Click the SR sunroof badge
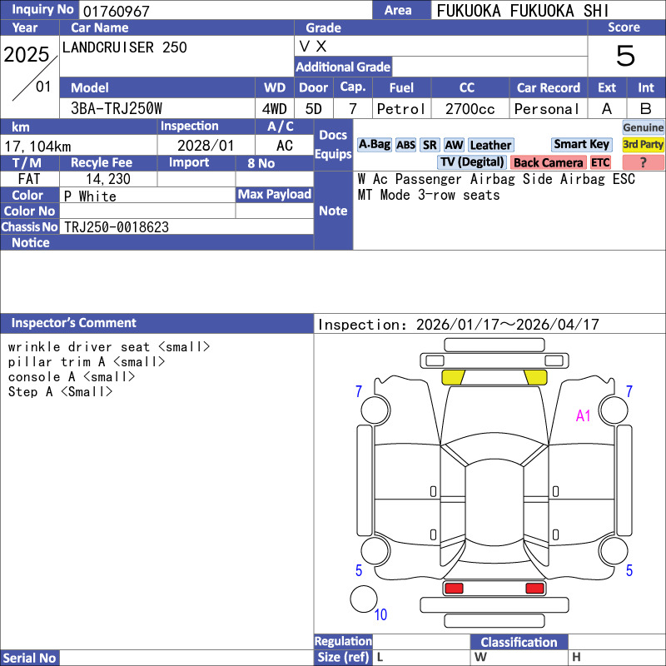Screen dimensions: 666x666 430,145
